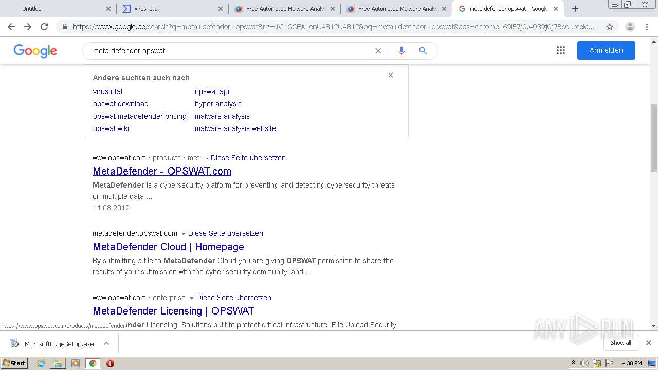Click the address bar URL

coord(333,27)
